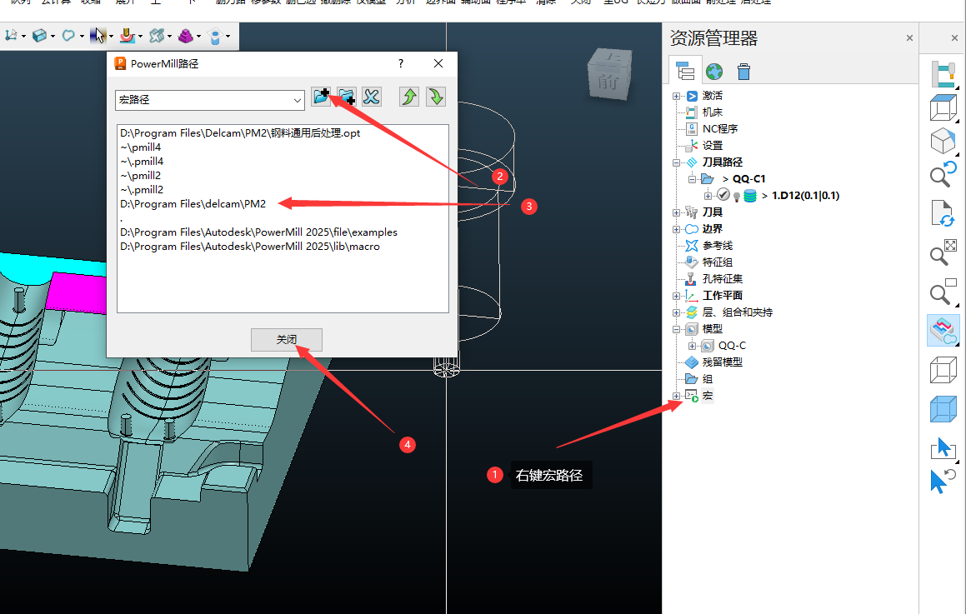Toggle the light bulb visibility of toolpath 1.D12
Screen dimensions: 966x614
[x=736, y=197]
